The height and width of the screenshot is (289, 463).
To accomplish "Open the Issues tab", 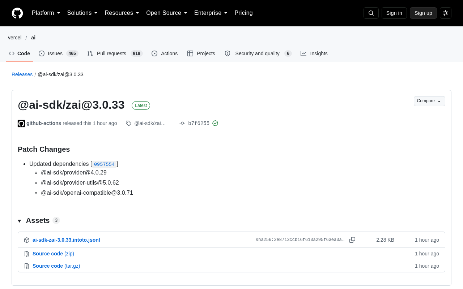I will (x=58, y=53).
